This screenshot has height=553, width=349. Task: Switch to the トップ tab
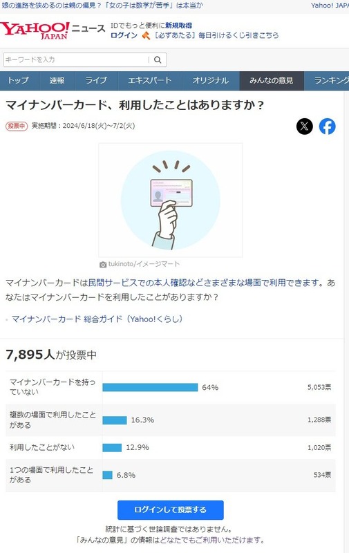pos(19,80)
